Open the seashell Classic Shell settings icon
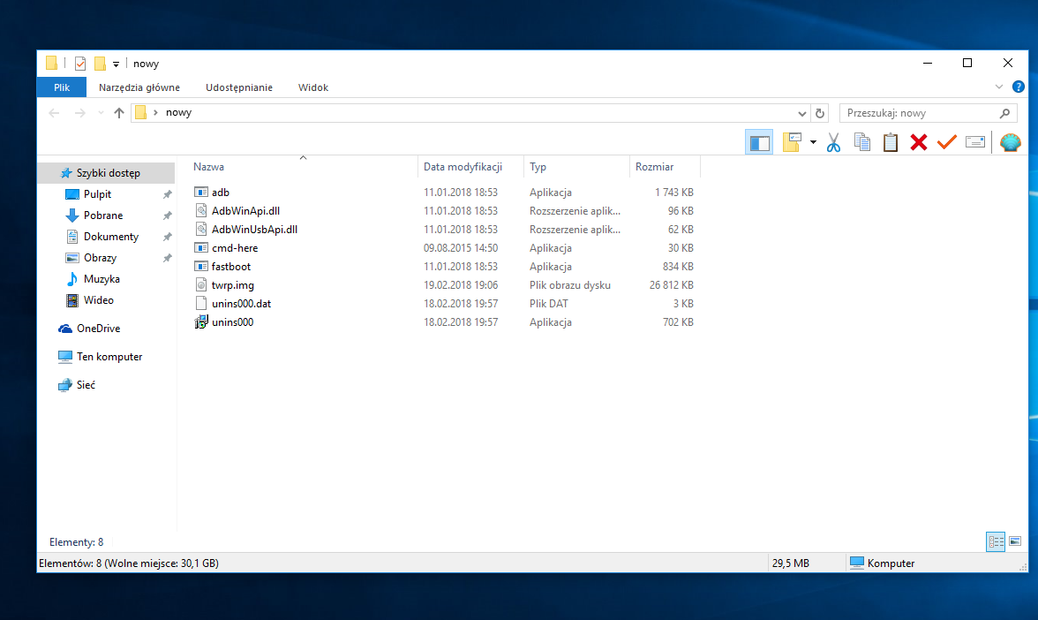Viewport: 1038px width, 620px height. pyautogui.click(x=1010, y=142)
